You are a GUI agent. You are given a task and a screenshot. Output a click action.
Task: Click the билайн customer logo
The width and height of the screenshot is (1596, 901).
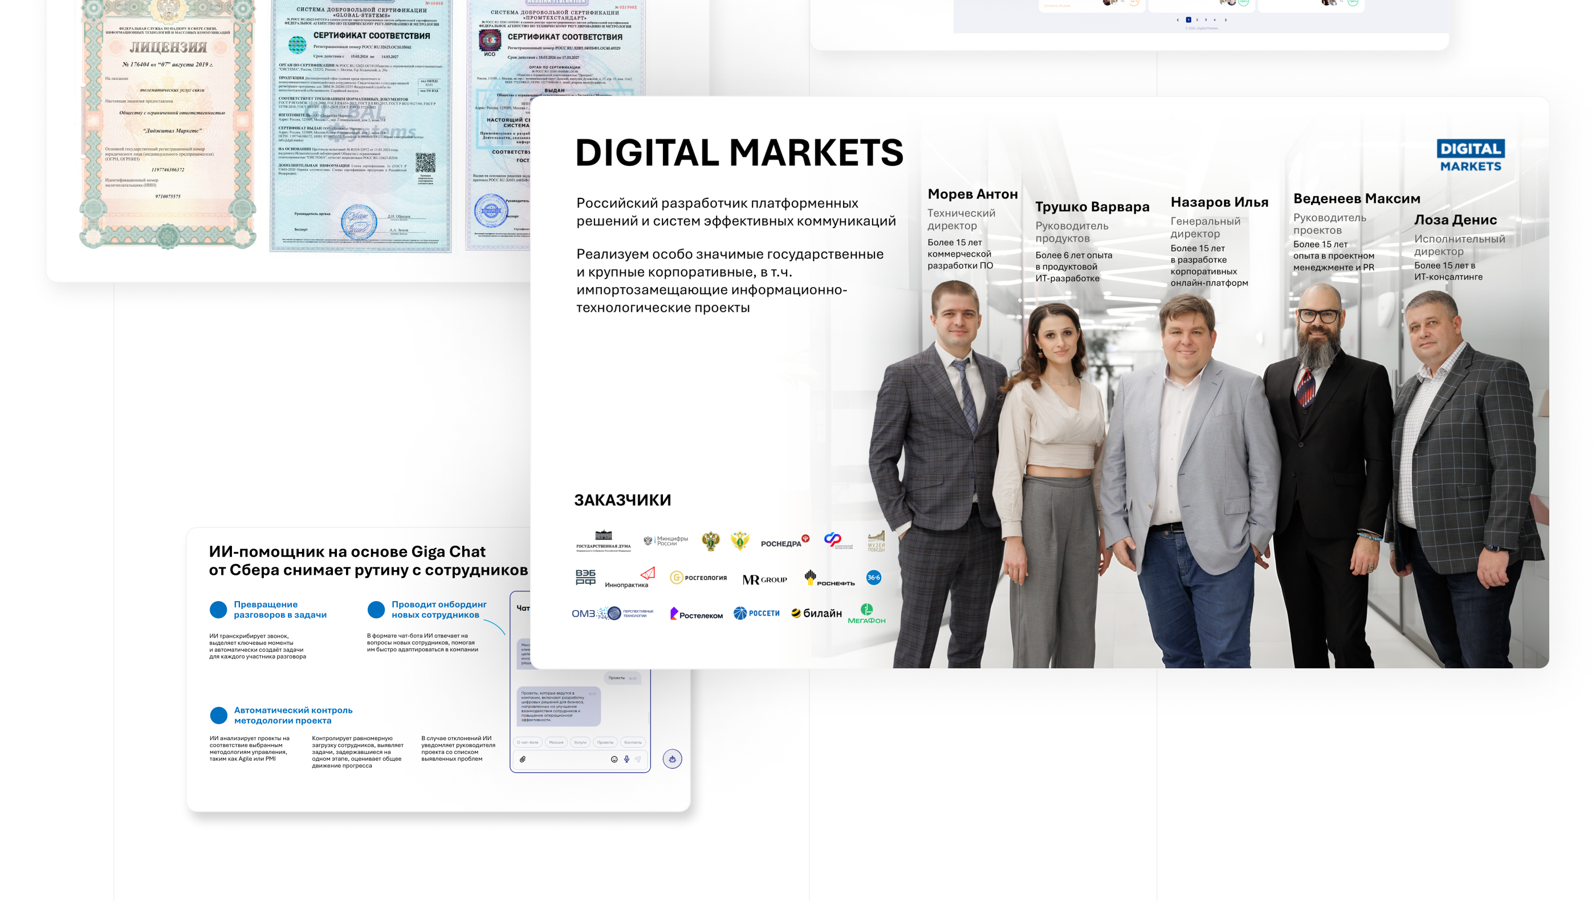tap(817, 614)
